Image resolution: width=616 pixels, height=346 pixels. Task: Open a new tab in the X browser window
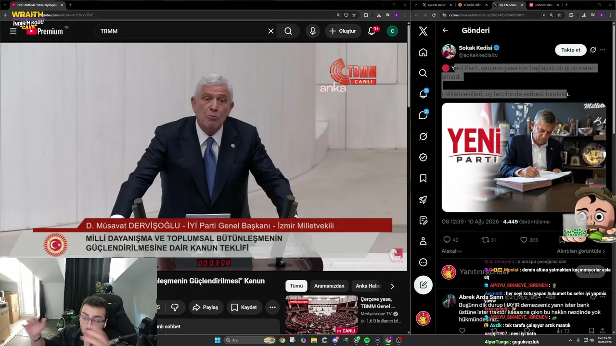pyautogui.click(x=566, y=5)
